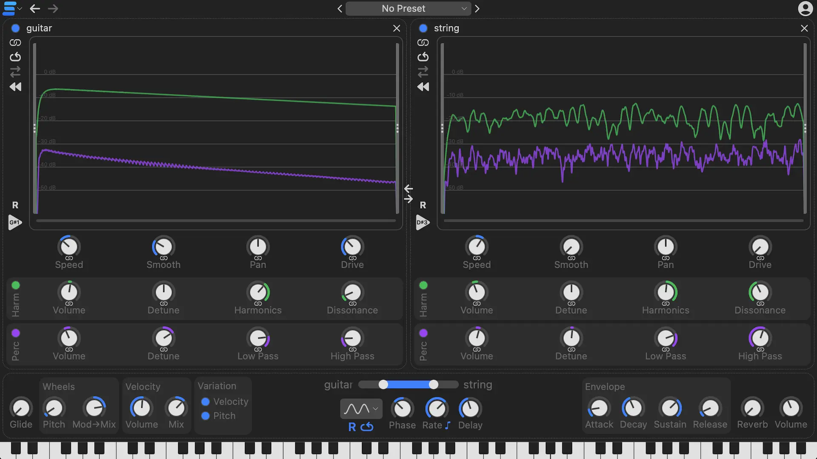Go to previous preset with left chevron
Image resolution: width=817 pixels, height=459 pixels.
340,8
